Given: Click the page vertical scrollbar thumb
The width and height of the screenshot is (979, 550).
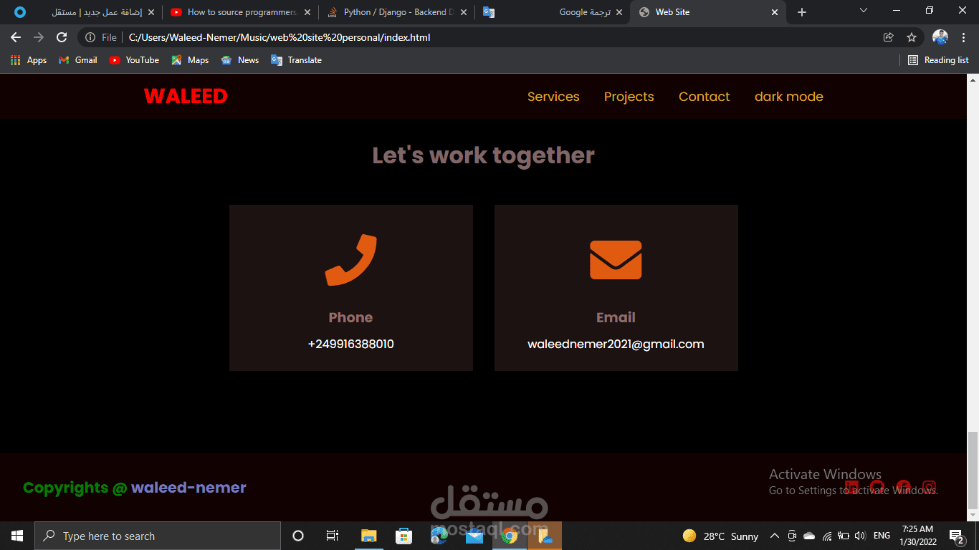Looking at the screenshot, I should [x=973, y=470].
